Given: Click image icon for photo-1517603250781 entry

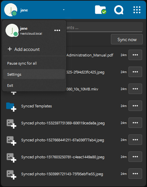Looking at the screenshot, I should 11,158.
